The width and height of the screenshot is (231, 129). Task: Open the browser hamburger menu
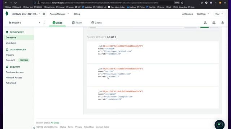(x=225, y=3)
